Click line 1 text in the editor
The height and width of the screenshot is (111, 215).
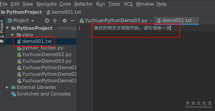(x=132, y=28)
